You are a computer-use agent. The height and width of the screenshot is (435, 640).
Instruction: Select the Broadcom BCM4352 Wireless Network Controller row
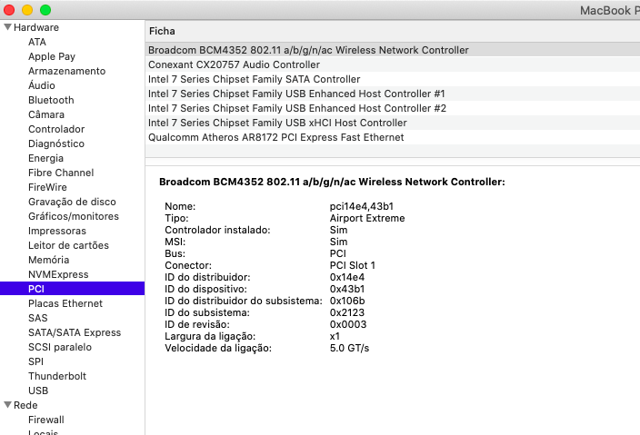coord(392,50)
